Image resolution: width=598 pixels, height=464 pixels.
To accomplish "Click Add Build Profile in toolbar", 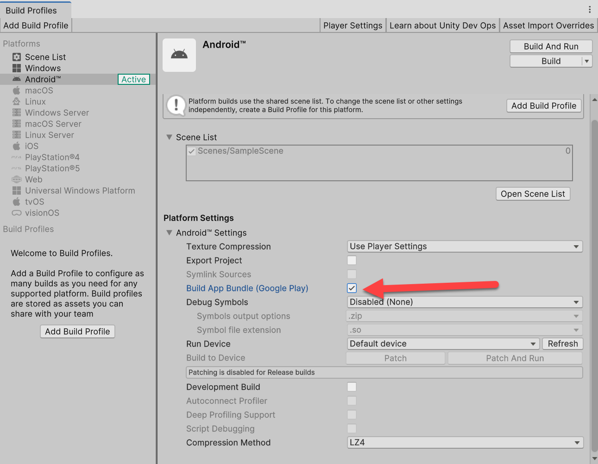I will [36, 25].
